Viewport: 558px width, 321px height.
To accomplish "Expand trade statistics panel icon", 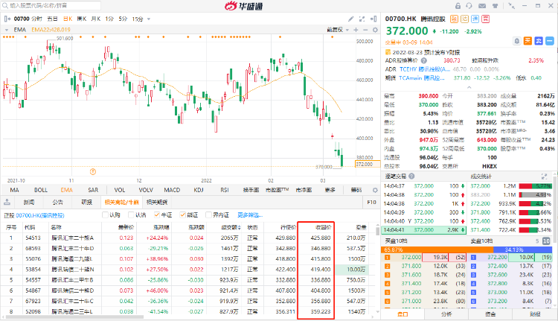I will 544,177.
